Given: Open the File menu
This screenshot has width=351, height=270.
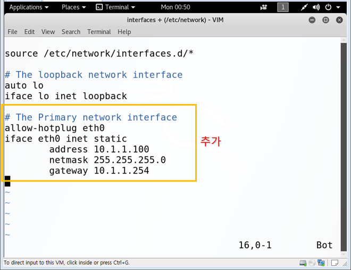Looking at the screenshot, I should (x=12, y=32).
